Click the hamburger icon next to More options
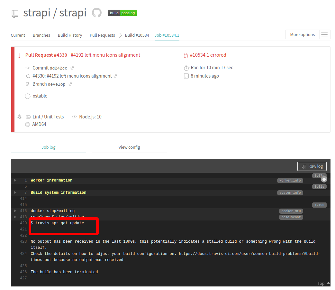335x290 pixels. click(x=324, y=34)
